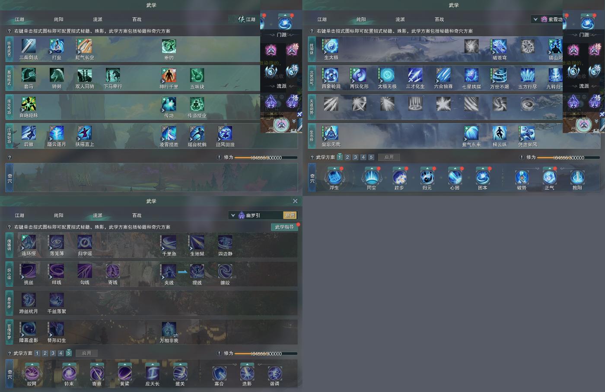Click 启用 beside 武学方案 in 幽罗引 panel
This screenshot has height=392, width=605.
coord(86,353)
